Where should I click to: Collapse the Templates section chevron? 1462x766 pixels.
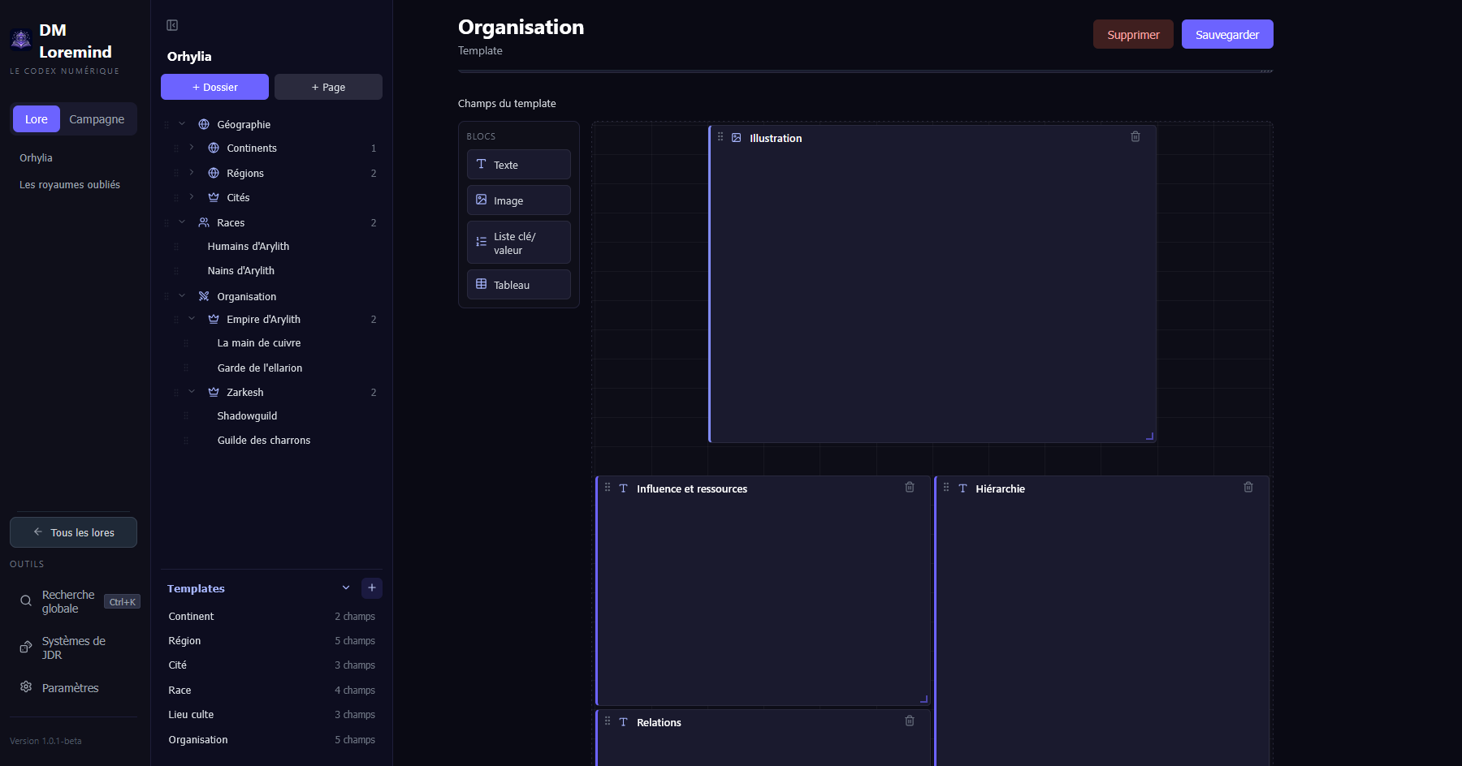point(346,587)
